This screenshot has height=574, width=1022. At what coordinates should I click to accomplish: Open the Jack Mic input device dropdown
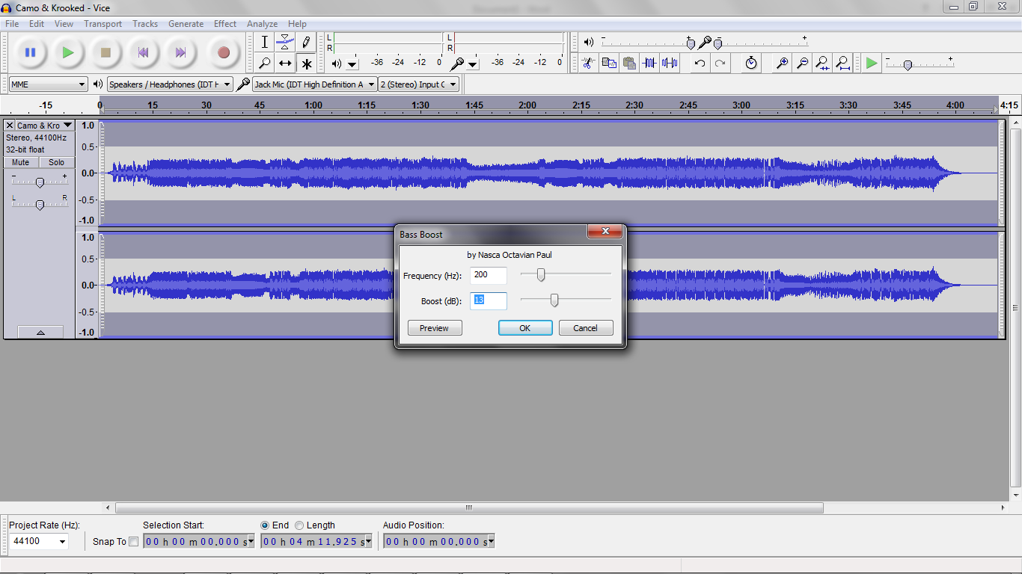coord(314,84)
